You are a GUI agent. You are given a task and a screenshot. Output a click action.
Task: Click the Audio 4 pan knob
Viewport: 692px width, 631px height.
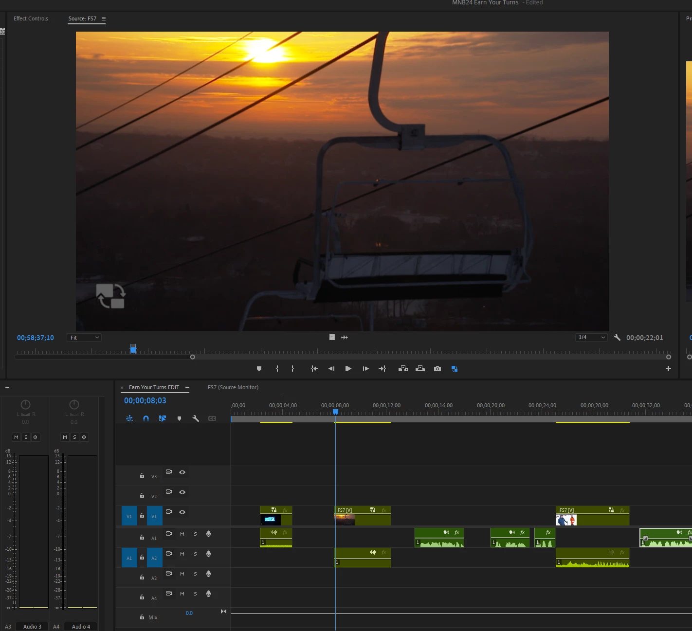click(x=74, y=404)
